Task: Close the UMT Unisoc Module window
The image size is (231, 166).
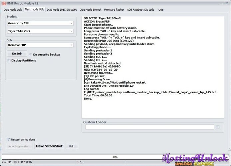Action: click(227, 3)
